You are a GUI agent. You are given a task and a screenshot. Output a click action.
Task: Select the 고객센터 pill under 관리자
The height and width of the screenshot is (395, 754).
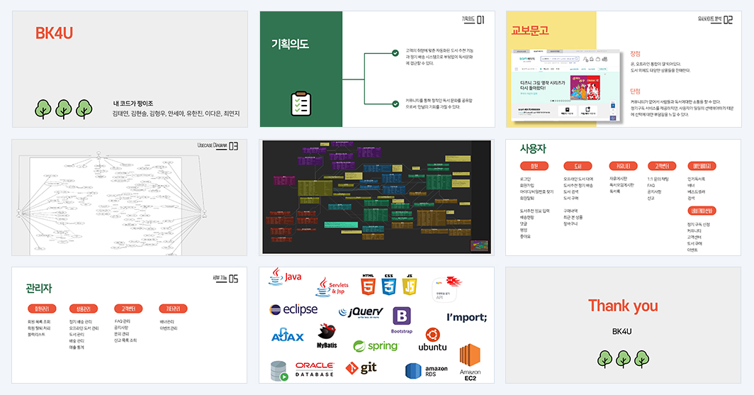click(128, 308)
